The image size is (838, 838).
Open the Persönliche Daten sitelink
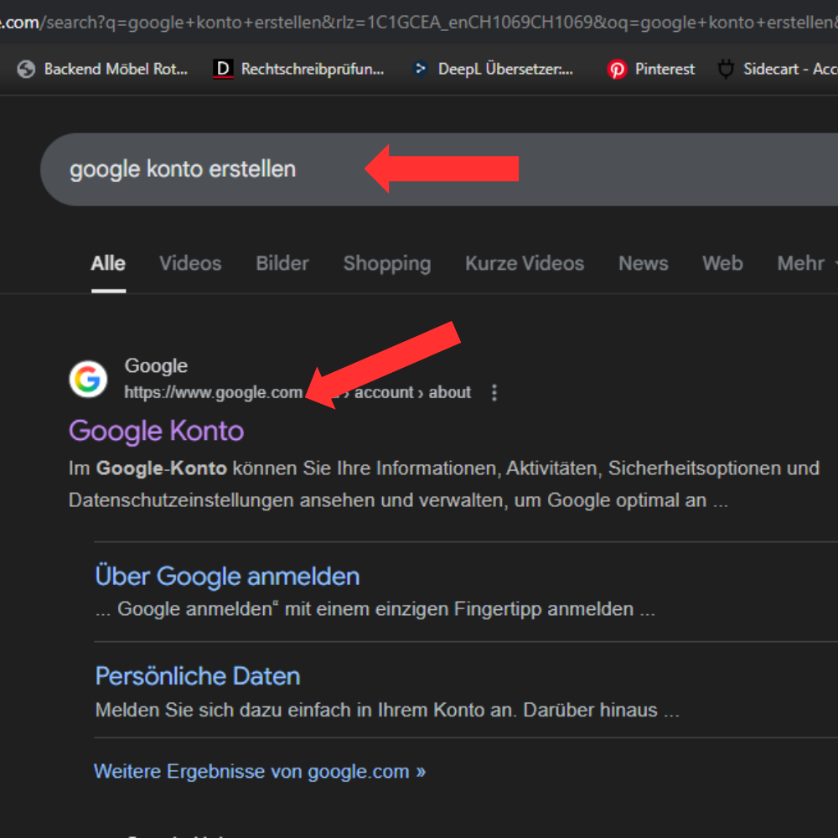tap(198, 676)
